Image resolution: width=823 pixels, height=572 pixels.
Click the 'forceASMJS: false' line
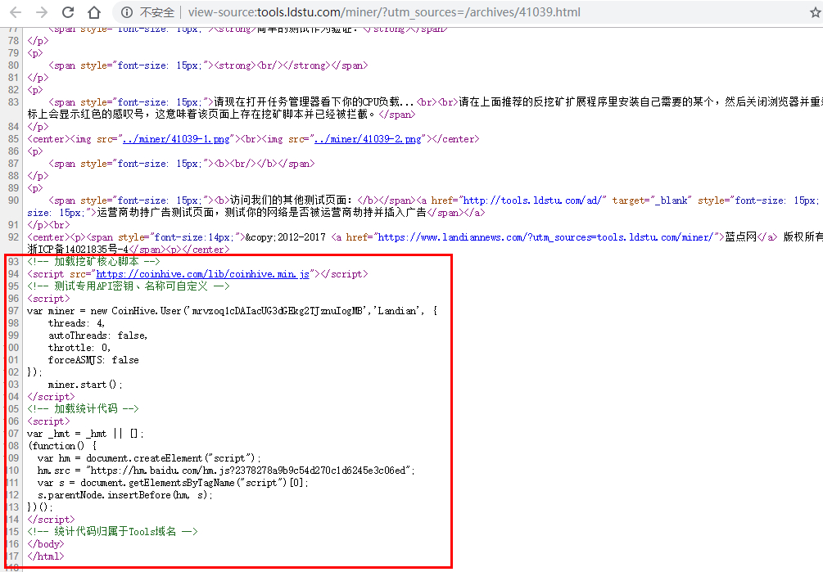[x=93, y=360]
